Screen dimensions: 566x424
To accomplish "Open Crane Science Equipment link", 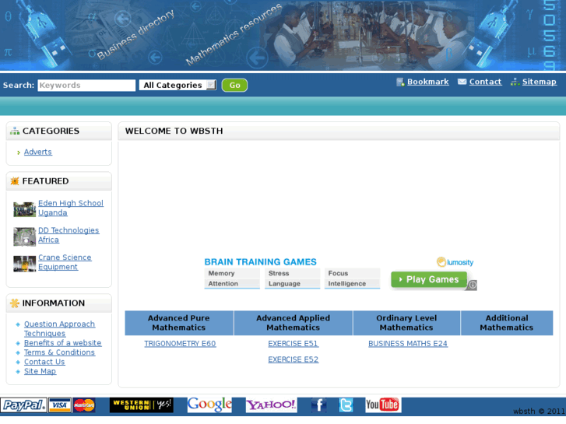I will (x=65, y=262).
